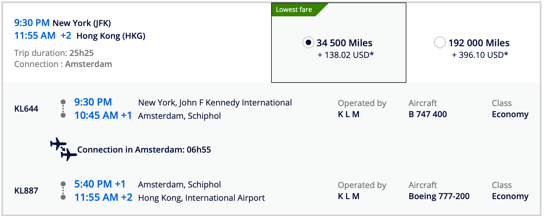Viewport: 544px width, 216px height.
Task: Expand the Connection in Amsterdam section
Action: click(144, 150)
